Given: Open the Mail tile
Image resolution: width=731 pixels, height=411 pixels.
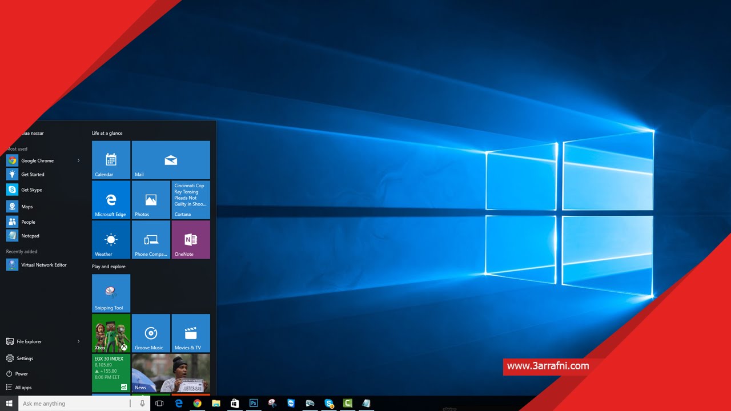Looking at the screenshot, I should pos(171,160).
